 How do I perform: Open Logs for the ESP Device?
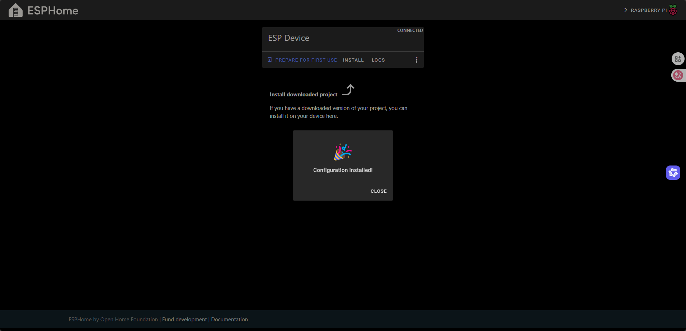point(378,60)
